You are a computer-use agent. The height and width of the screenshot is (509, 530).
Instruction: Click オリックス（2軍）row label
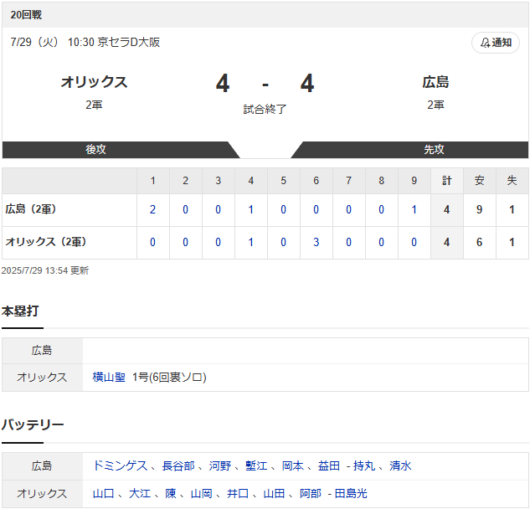46,242
